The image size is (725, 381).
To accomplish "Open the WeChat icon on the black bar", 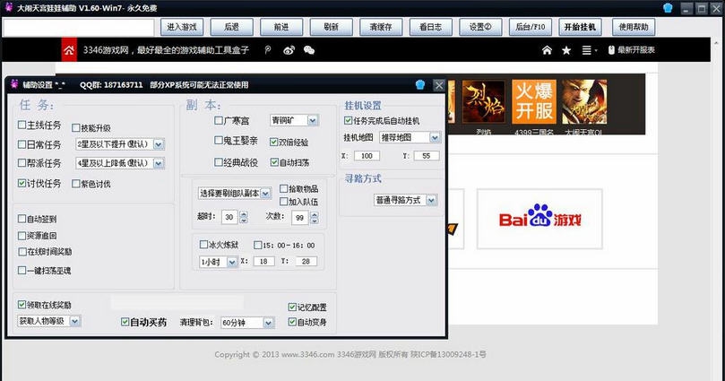I will pos(309,50).
